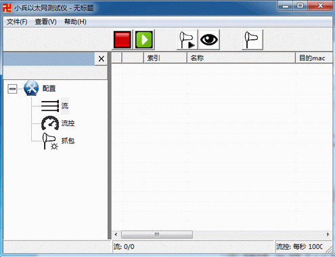Click the rightmost capture net toolbar icon
The height and width of the screenshot is (257, 335).
click(252, 40)
